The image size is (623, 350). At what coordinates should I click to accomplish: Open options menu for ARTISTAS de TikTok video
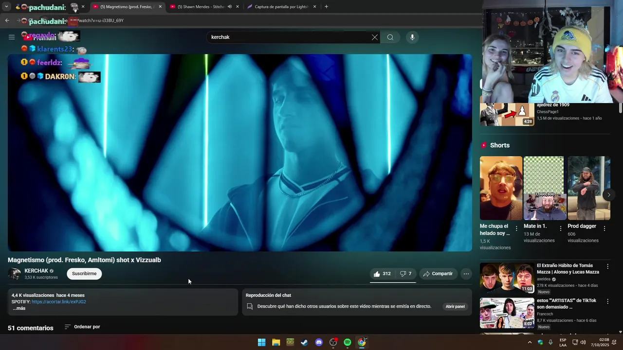(x=607, y=301)
